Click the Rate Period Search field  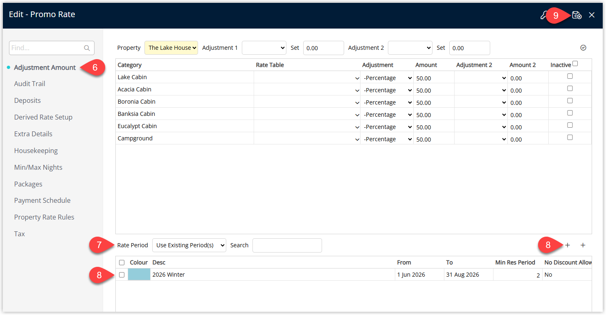[287, 245]
